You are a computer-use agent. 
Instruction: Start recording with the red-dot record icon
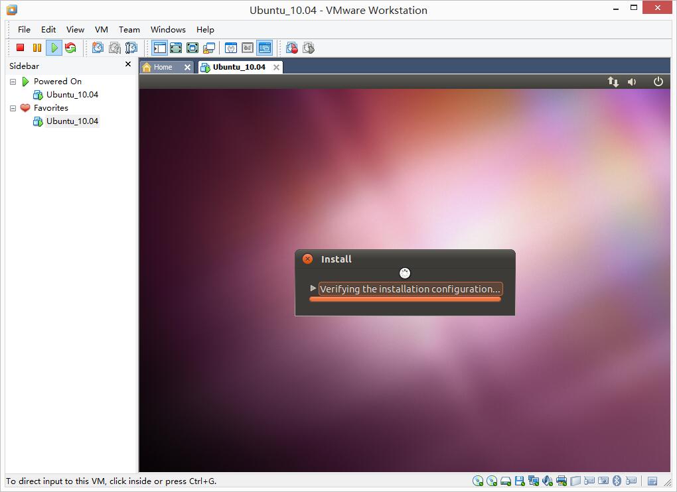(292, 48)
